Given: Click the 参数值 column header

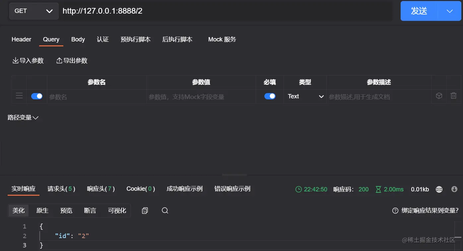Looking at the screenshot, I should 201,82.
